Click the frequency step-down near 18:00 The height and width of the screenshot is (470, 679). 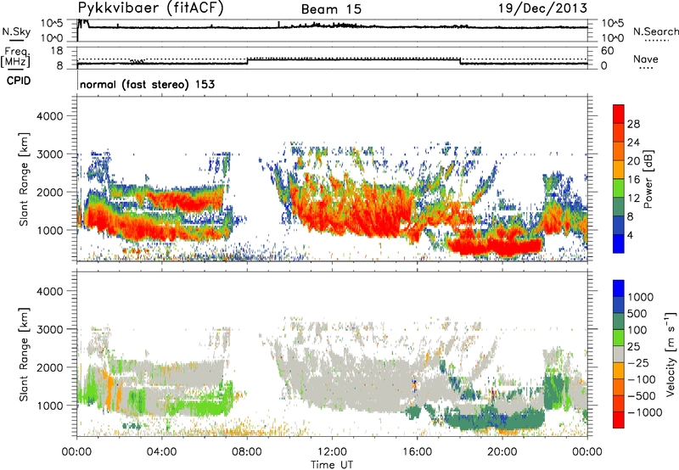click(460, 61)
